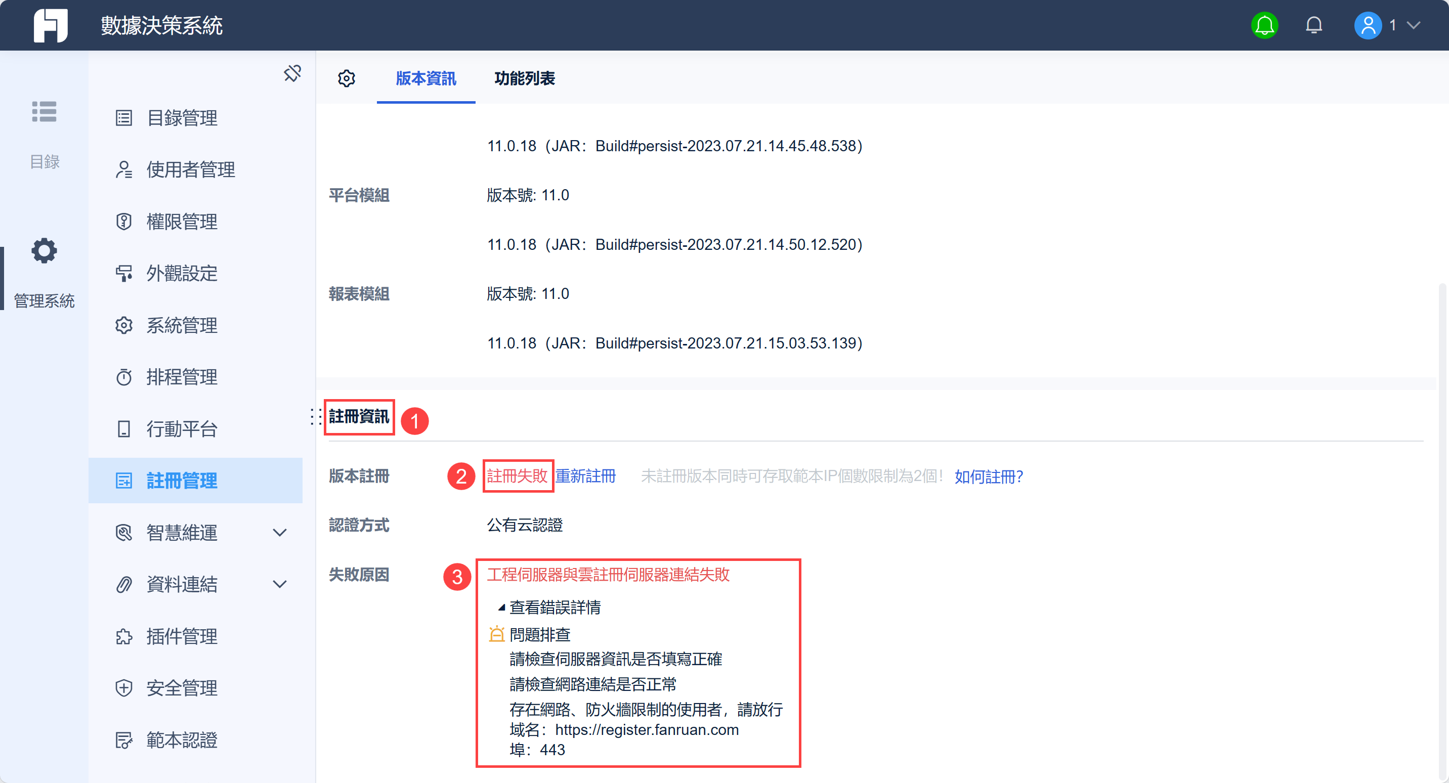Click the user avatar icon
The width and height of the screenshot is (1449, 783).
(1368, 25)
